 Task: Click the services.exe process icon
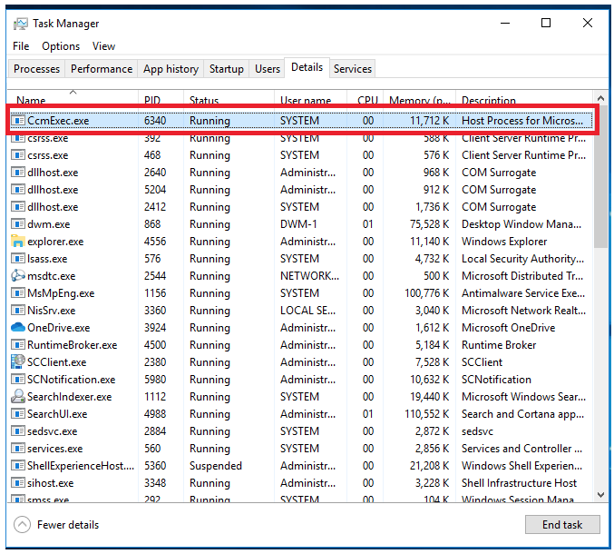[17, 448]
